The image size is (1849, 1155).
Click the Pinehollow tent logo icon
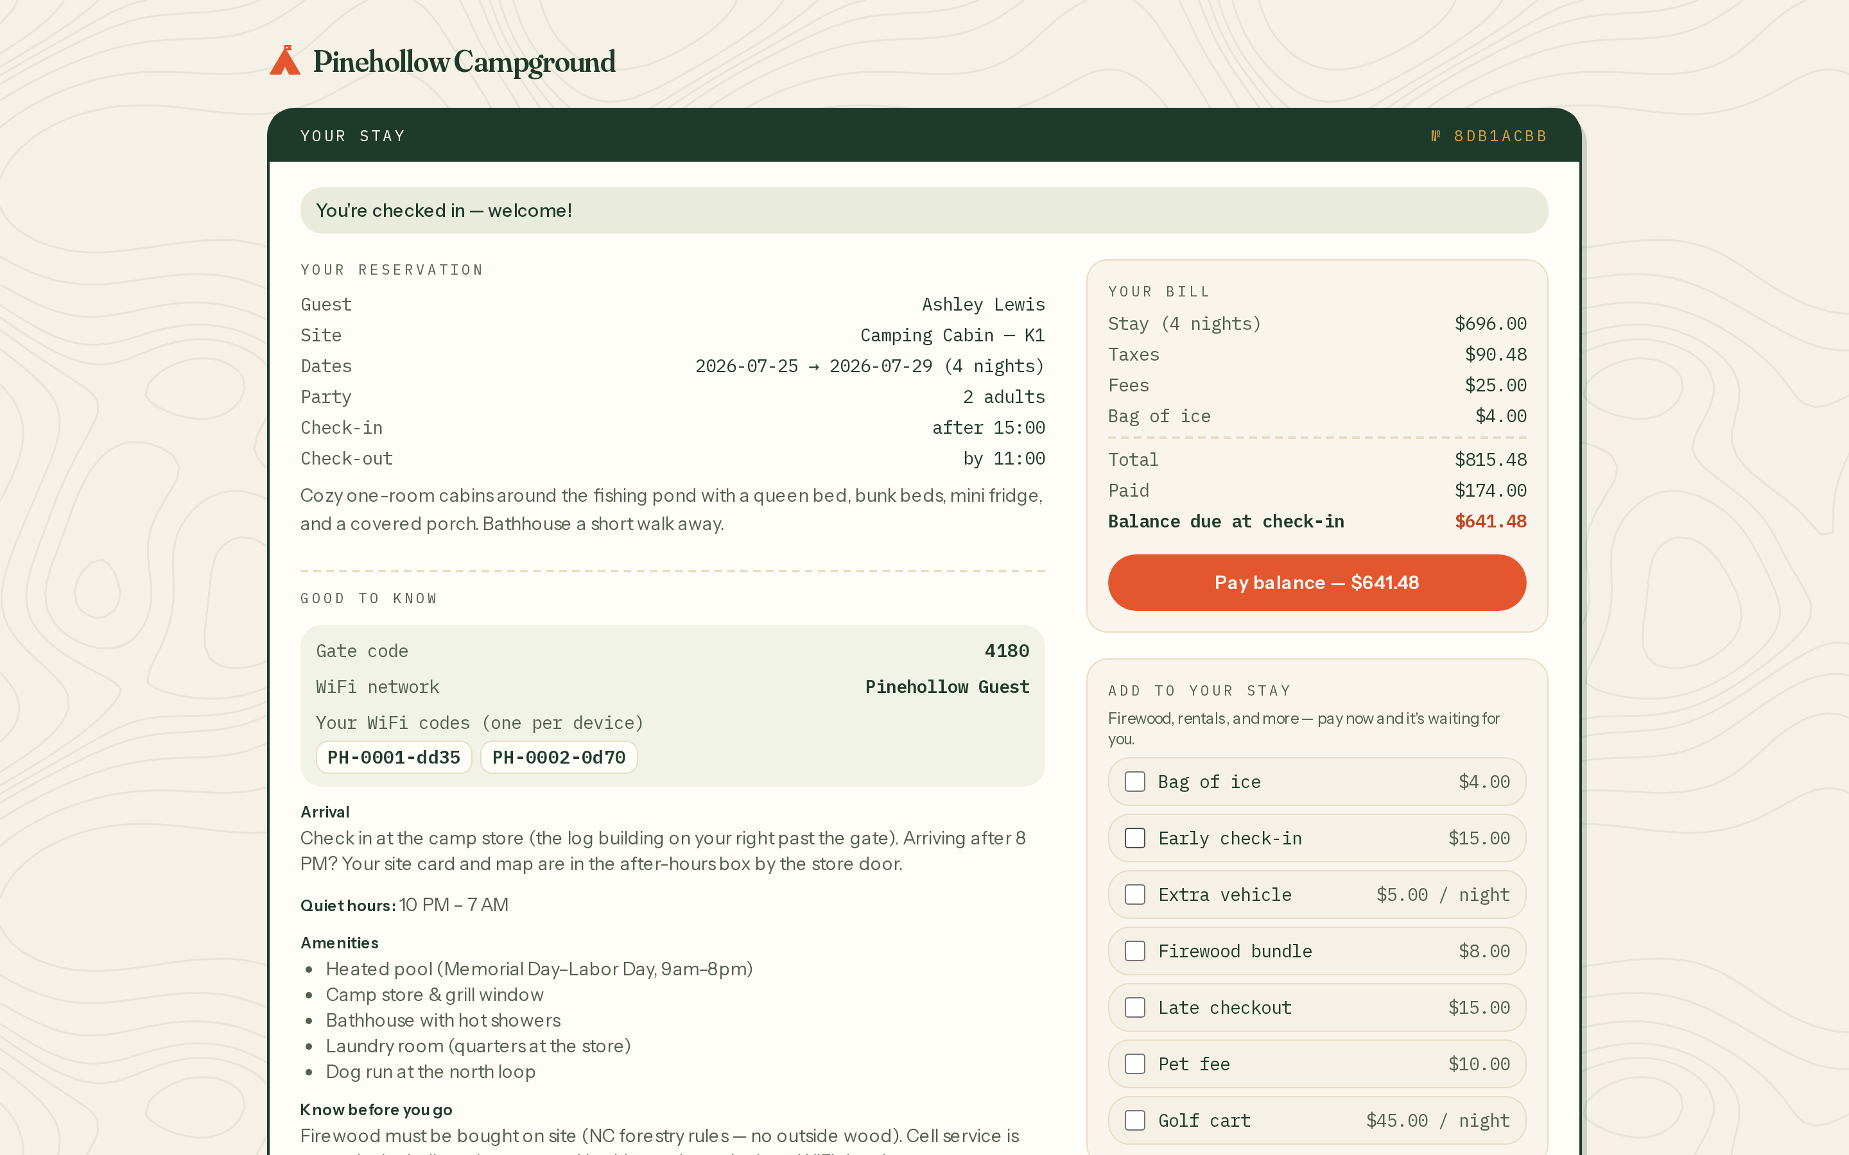pos(285,60)
